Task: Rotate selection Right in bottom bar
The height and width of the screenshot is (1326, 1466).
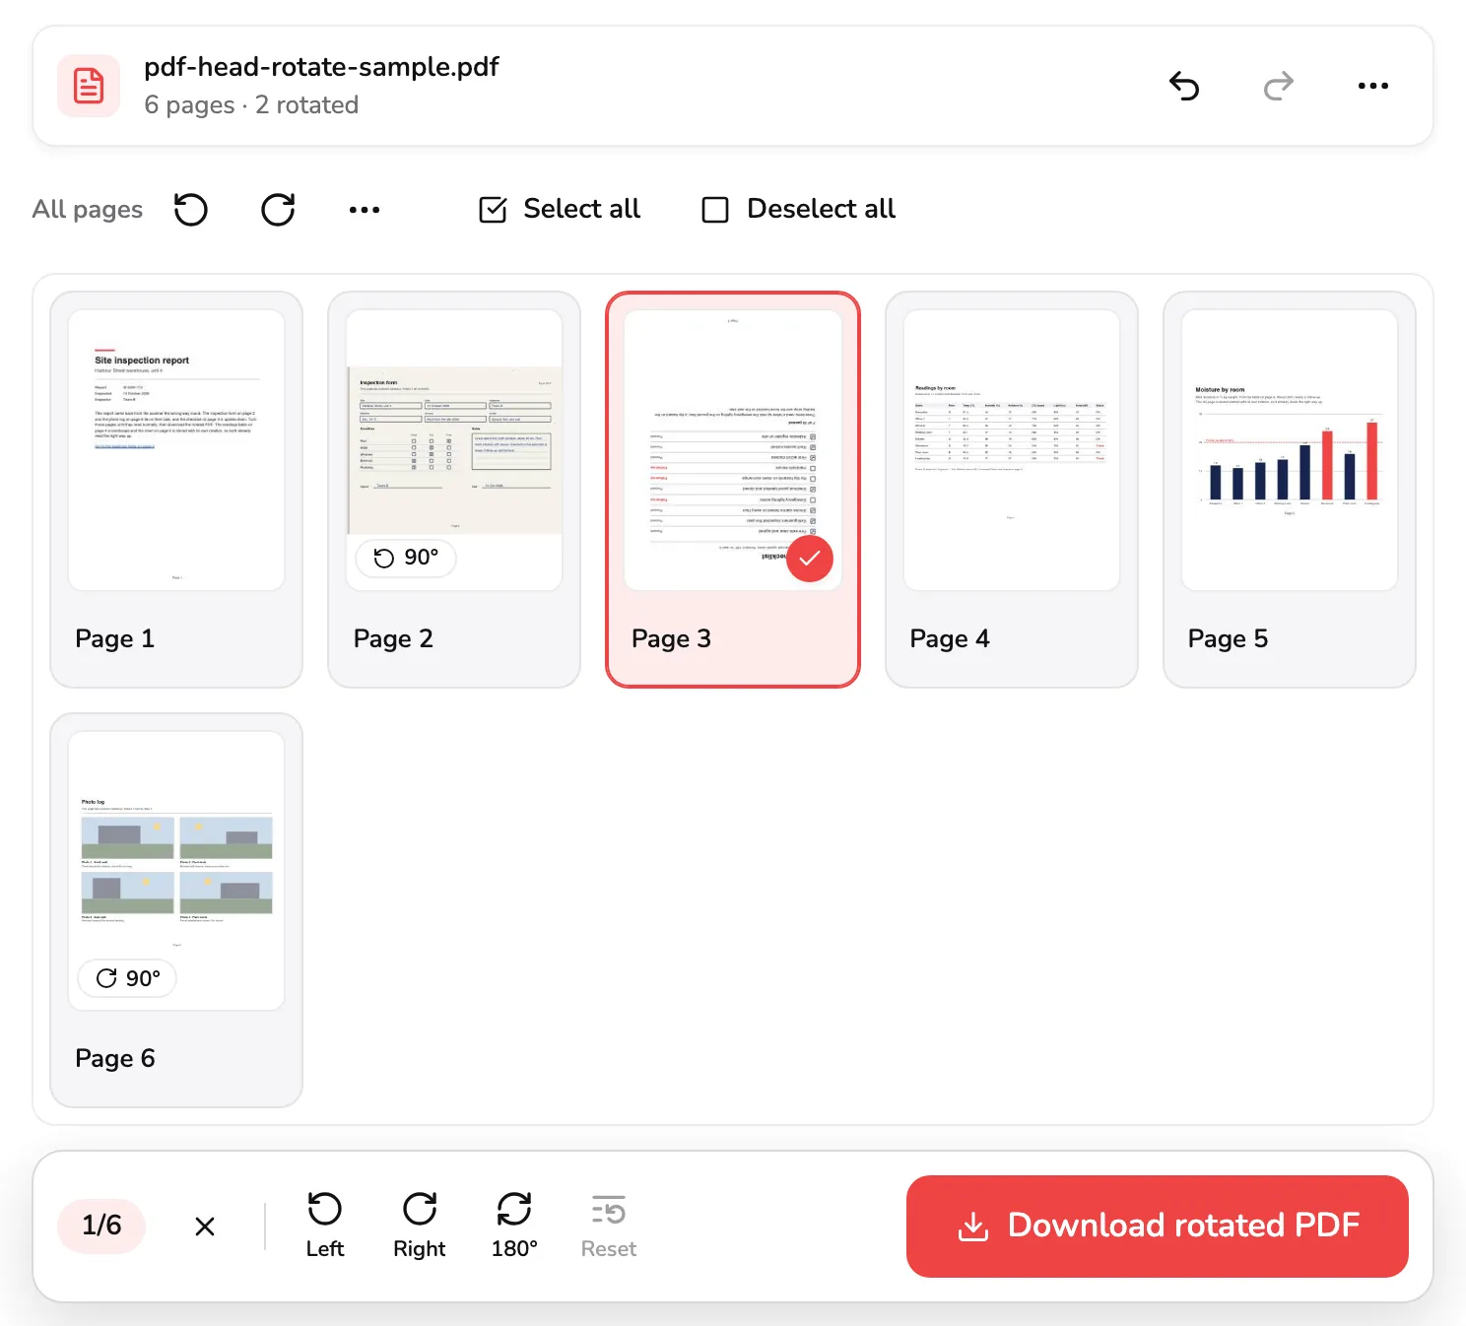Action: point(420,1226)
